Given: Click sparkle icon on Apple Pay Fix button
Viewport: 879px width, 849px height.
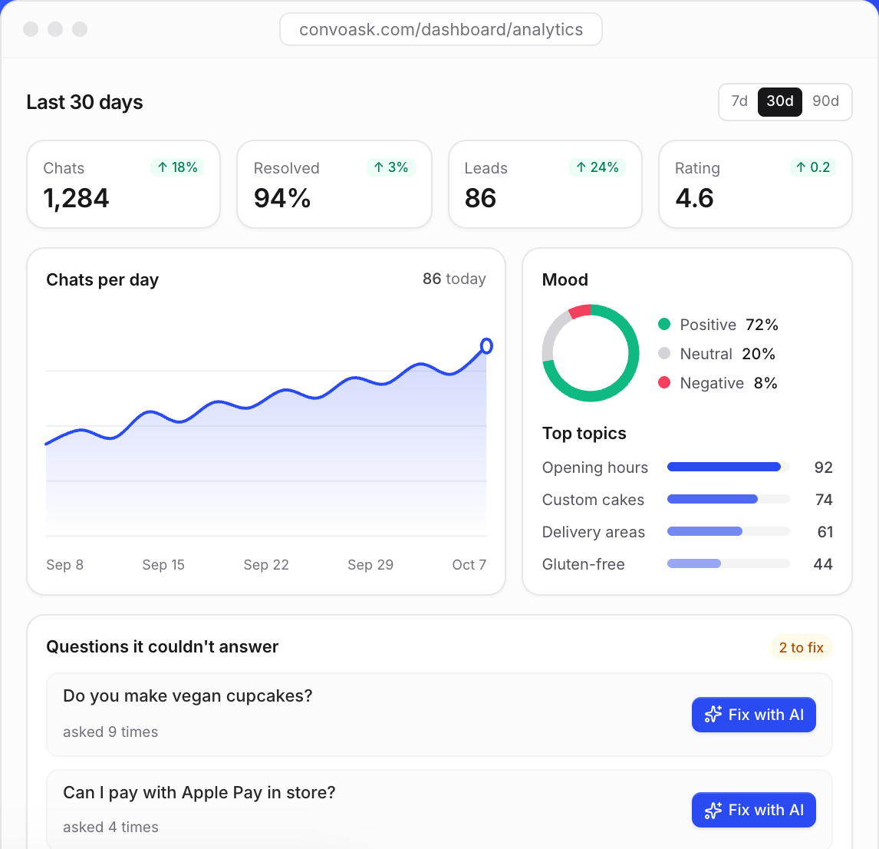Looking at the screenshot, I should [713, 811].
